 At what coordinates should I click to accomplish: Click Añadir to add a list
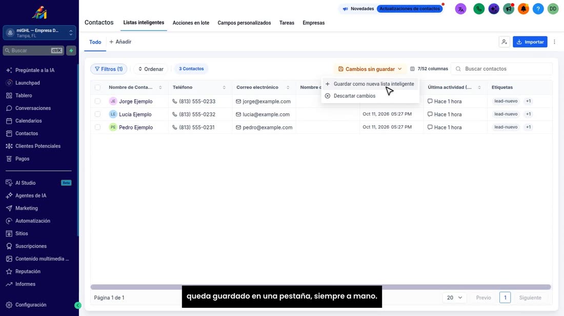click(x=120, y=42)
